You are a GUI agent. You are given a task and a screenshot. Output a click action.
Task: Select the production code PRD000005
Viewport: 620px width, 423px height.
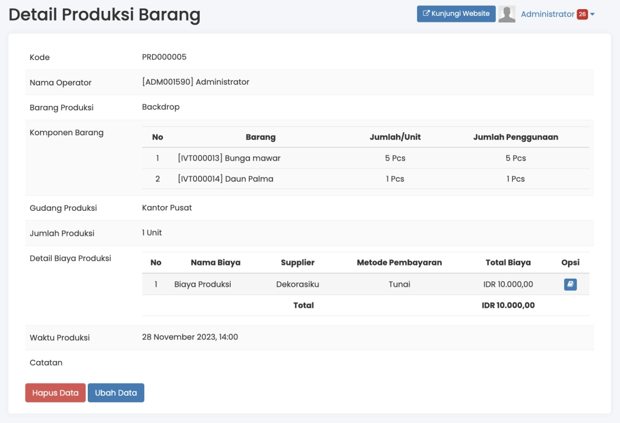tap(164, 57)
